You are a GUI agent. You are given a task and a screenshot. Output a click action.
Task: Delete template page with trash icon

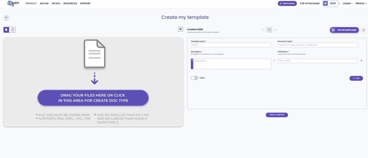364,30
